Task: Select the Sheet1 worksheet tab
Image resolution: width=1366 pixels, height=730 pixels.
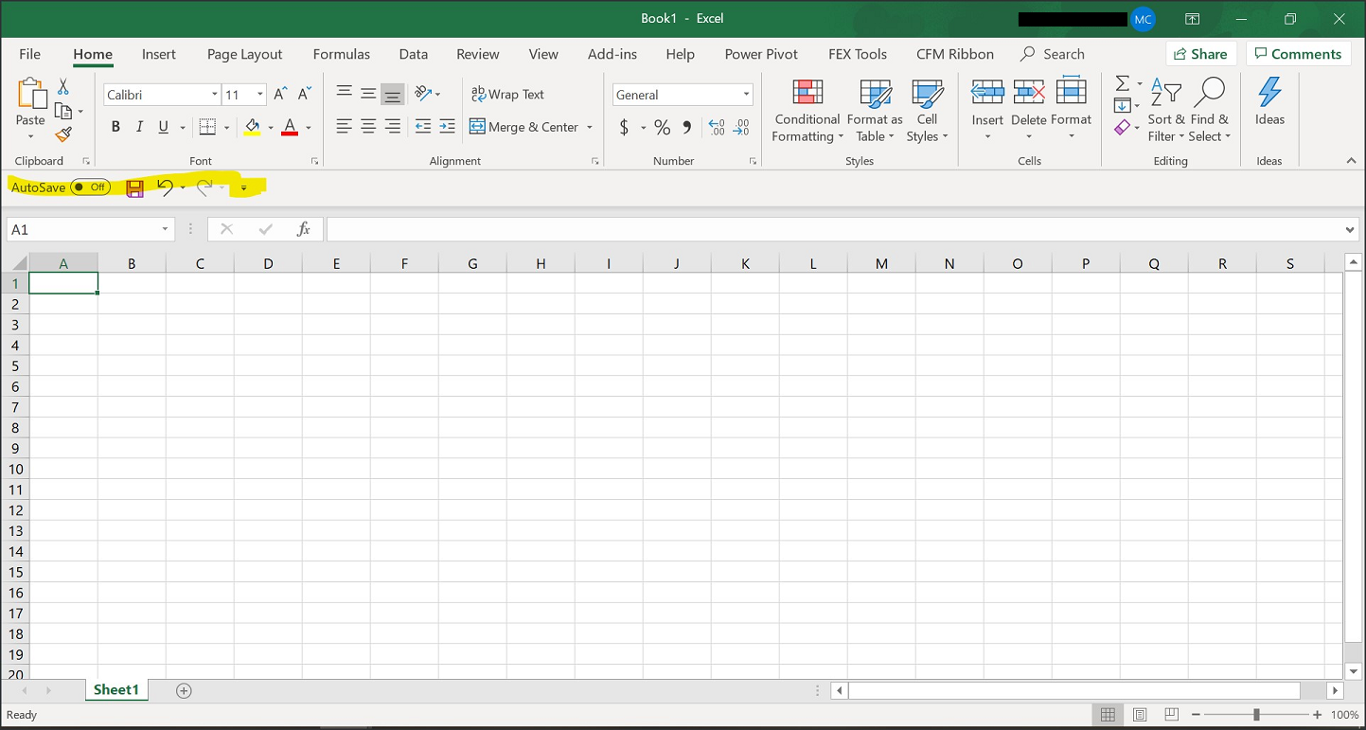Action: point(115,690)
